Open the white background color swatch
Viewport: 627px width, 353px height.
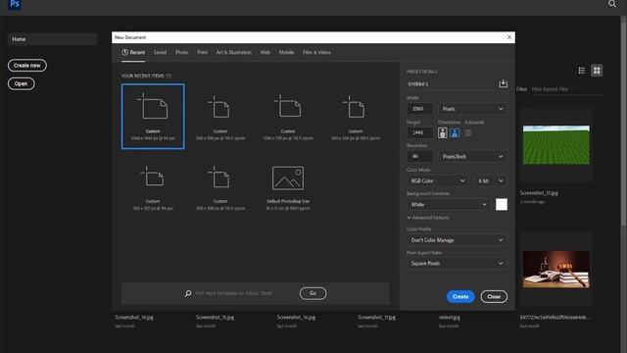pyautogui.click(x=502, y=205)
